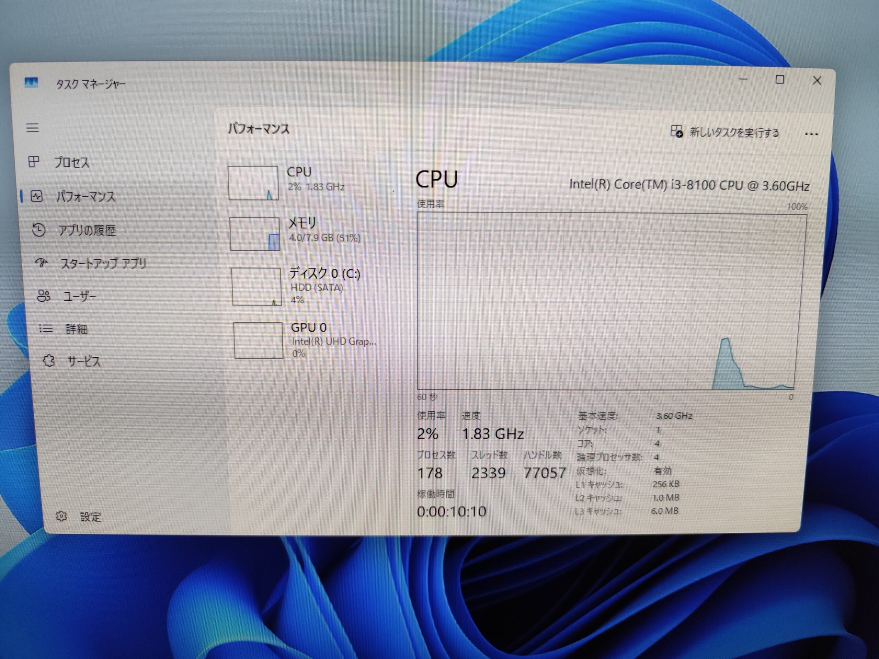The width and height of the screenshot is (879, 659).
Task: Open the スタートアップ アプリ tab
Action: 103,263
